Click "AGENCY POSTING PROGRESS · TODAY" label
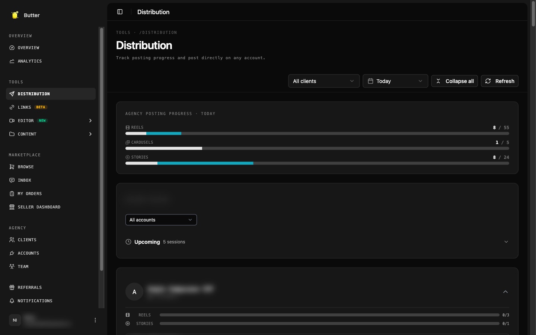536x335 pixels. [170, 114]
